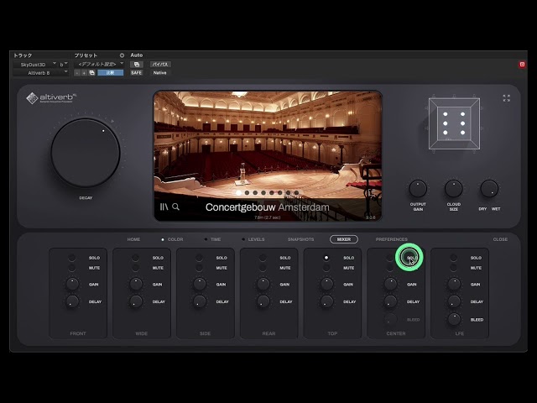Image resolution: width=537 pixels, height=403 pixels.
Task: Open the PREFERENCES tab
Action: click(x=392, y=239)
